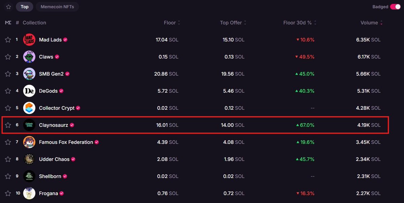Open the Famous Fox Federation collection link
404x203 pixels.
point(66,142)
